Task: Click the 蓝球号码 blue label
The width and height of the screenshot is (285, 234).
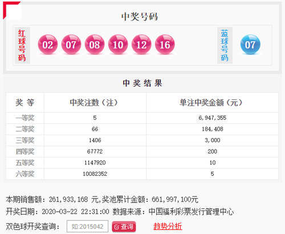Action: 225,45
